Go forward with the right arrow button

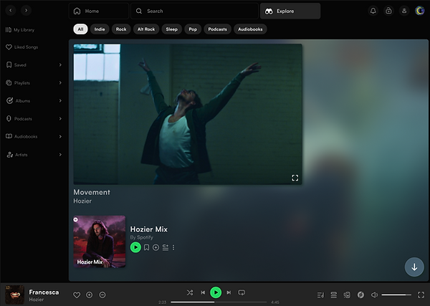pos(26,11)
